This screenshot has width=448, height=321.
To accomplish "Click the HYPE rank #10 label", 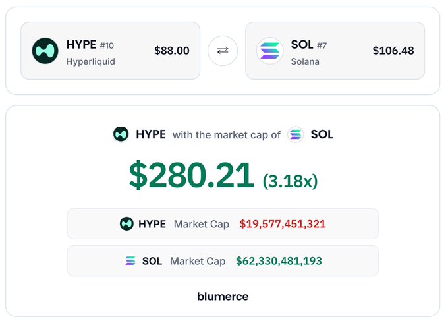I will point(107,45).
